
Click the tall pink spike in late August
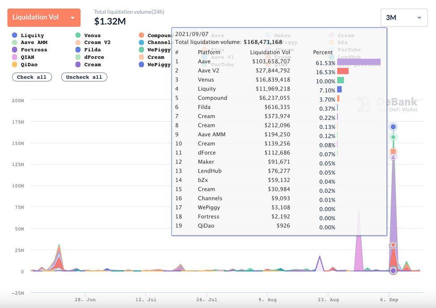click(359, 241)
